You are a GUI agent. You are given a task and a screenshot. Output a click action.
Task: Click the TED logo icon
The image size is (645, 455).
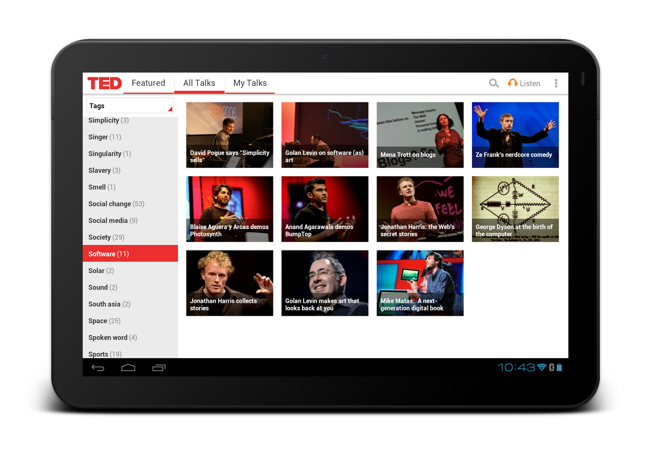[104, 83]
